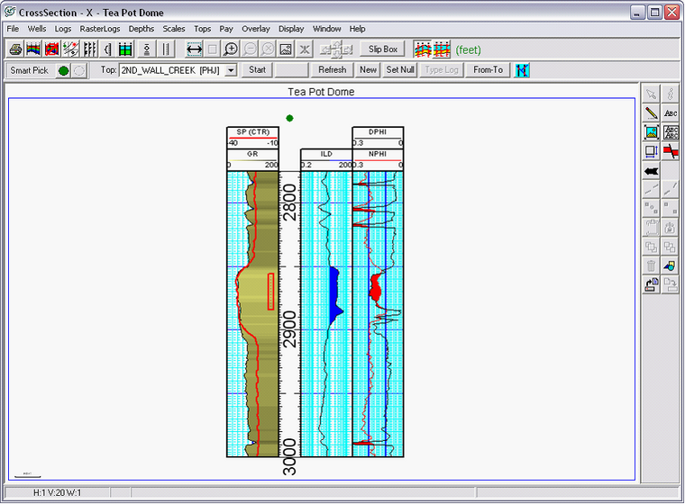Click the Print icon in the toolbar
This screenshot has width=685, height=504.
coord(15,49)
